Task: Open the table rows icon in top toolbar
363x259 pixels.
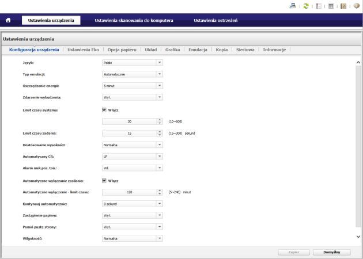Action: coord(331,6)
